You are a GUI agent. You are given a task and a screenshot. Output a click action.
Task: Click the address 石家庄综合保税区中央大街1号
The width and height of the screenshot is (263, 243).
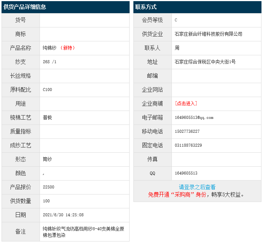pos(205,62)
